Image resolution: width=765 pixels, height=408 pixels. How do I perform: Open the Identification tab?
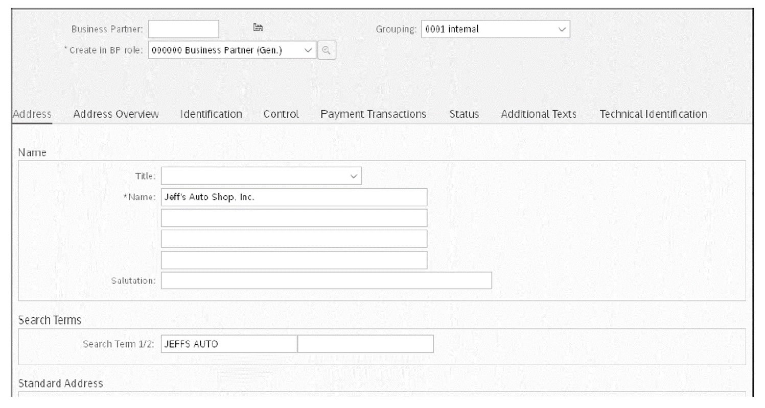[x=211, y=114]
